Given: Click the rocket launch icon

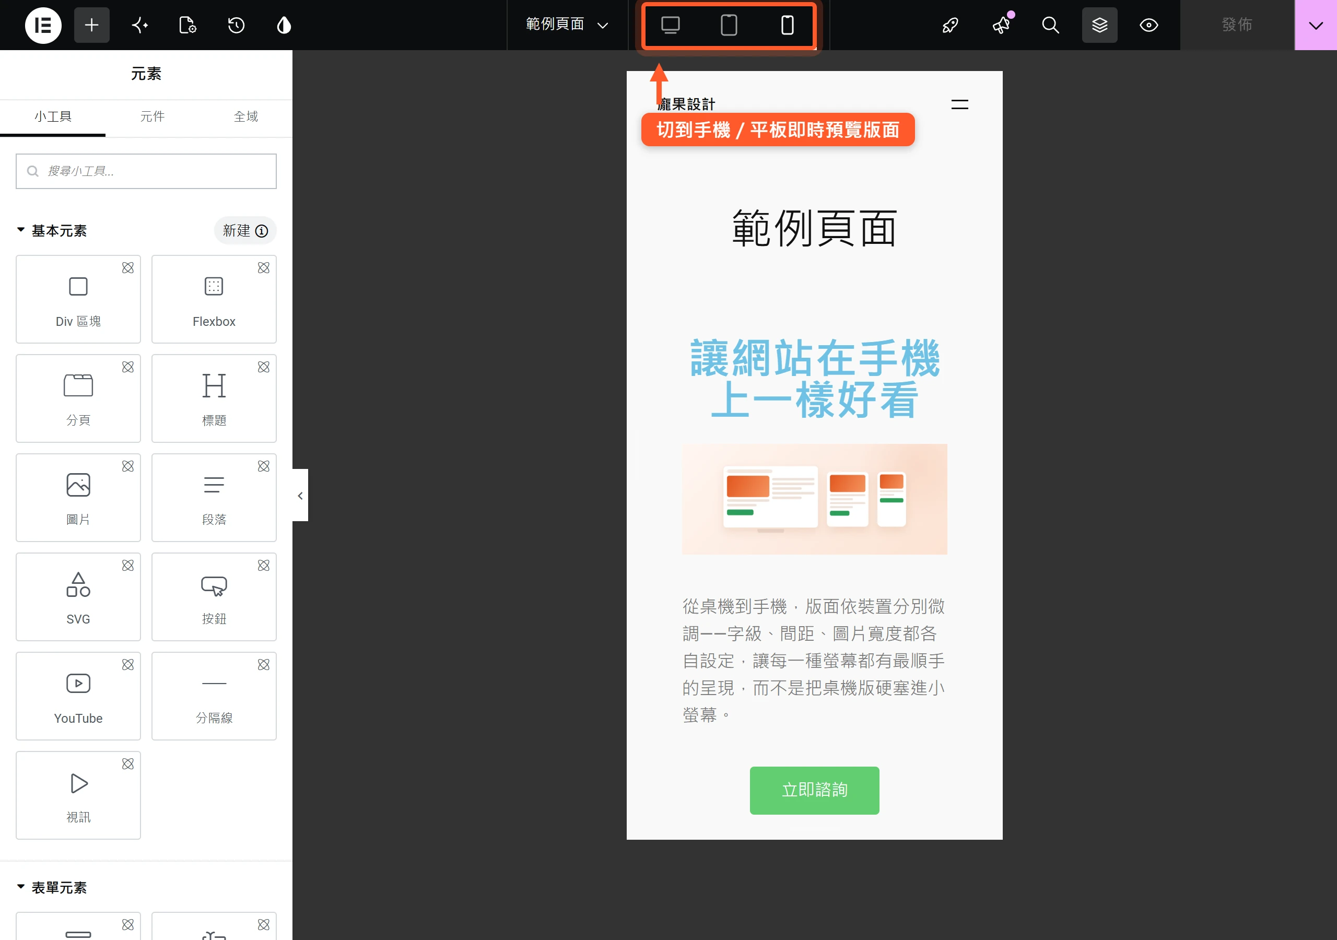Looking at the screenshot, I should point(951,25).
